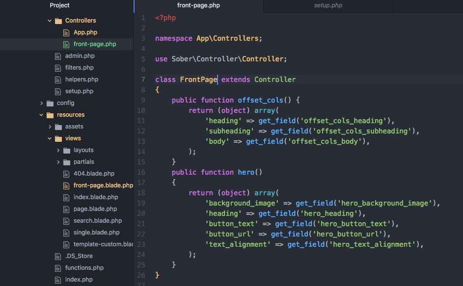Click the views folder icon

coord(58,139)
